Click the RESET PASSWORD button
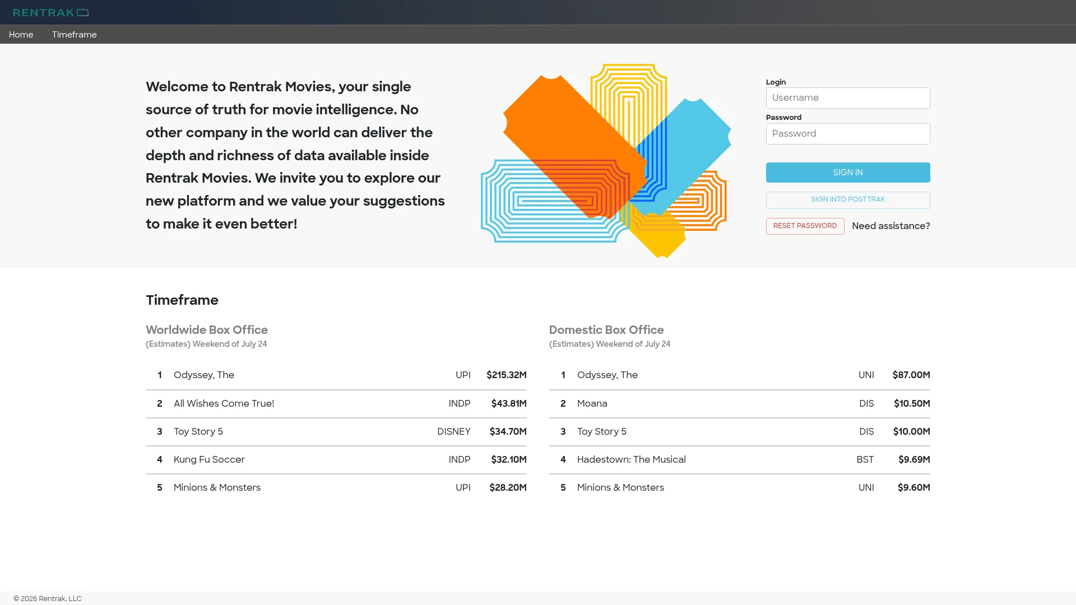Screen dimensions: 1076x605 805,226
